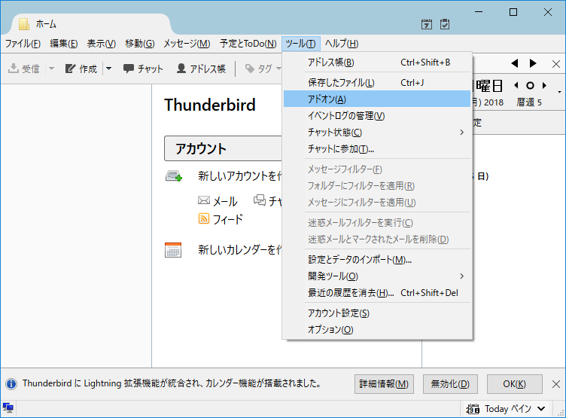
Task: Click the メール link
Action: point(225,201)
